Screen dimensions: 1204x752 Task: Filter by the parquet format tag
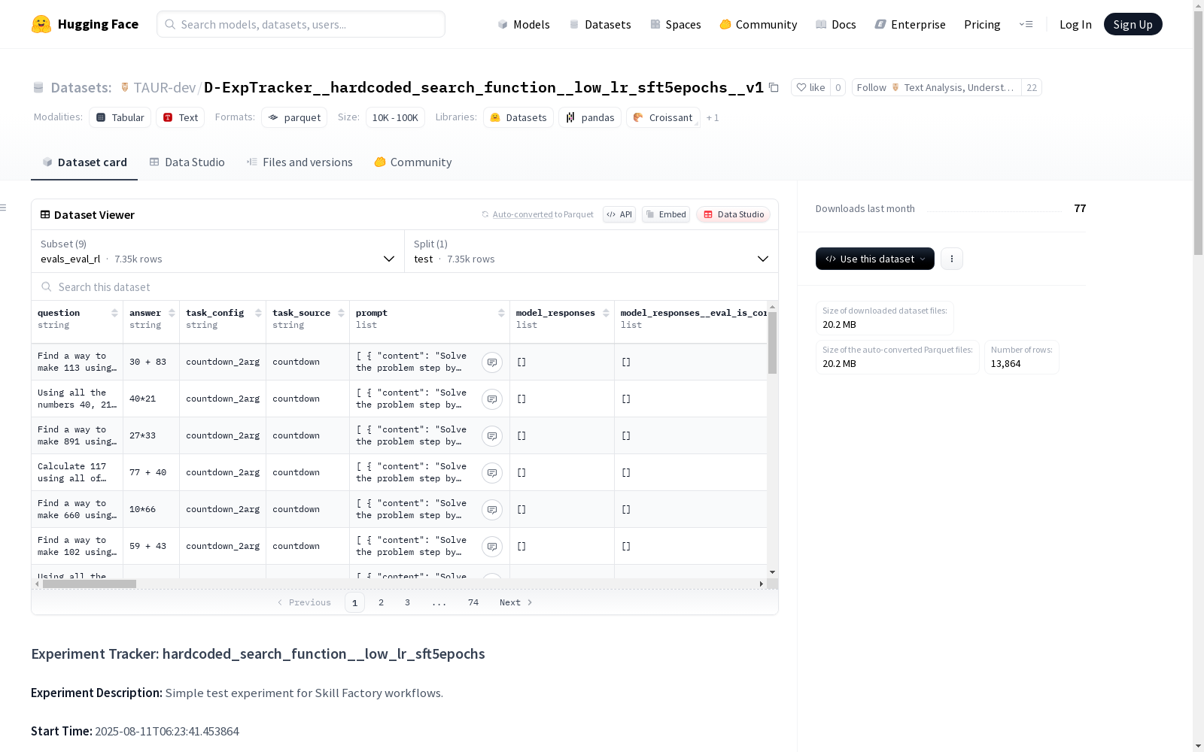click(294, 117)
